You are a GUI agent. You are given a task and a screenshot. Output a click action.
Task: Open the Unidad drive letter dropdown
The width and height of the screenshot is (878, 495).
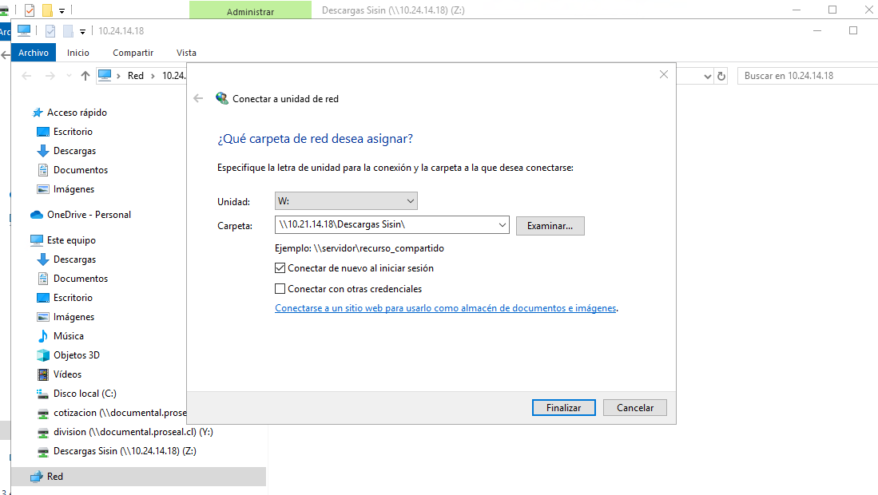[x=345, y=201]
